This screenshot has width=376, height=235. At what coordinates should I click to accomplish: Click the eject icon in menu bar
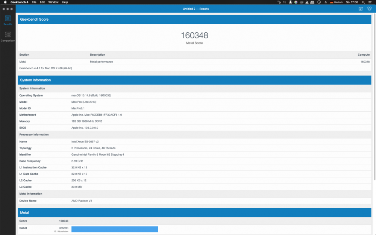[326, 2]
